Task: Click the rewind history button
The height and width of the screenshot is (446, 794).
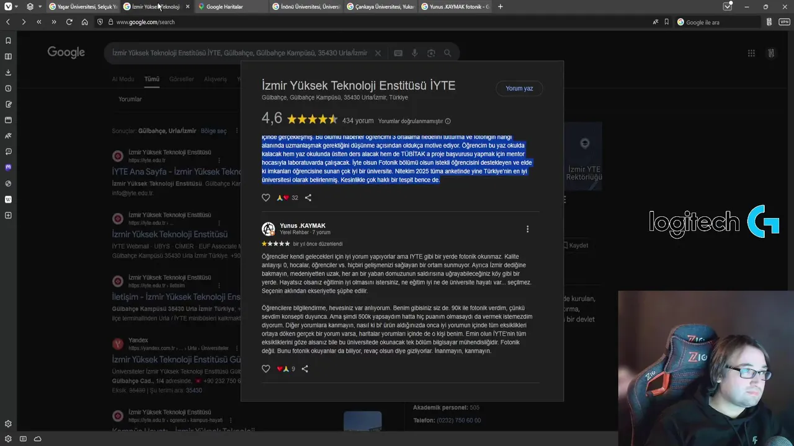Action: coord(39,22)
